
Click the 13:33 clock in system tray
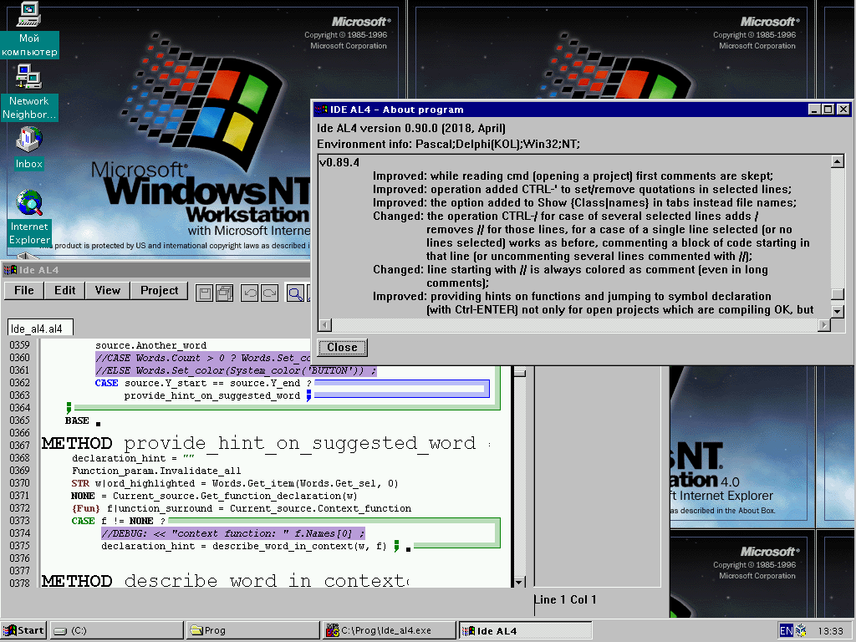[830, 631]
